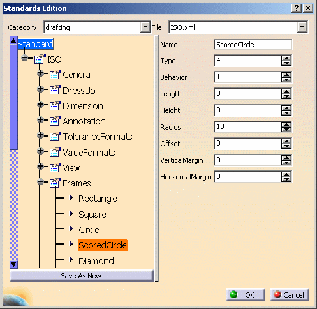Click the ISO node icon in tree
This screenshot has height=309, width=317.
tap(40, 59)
